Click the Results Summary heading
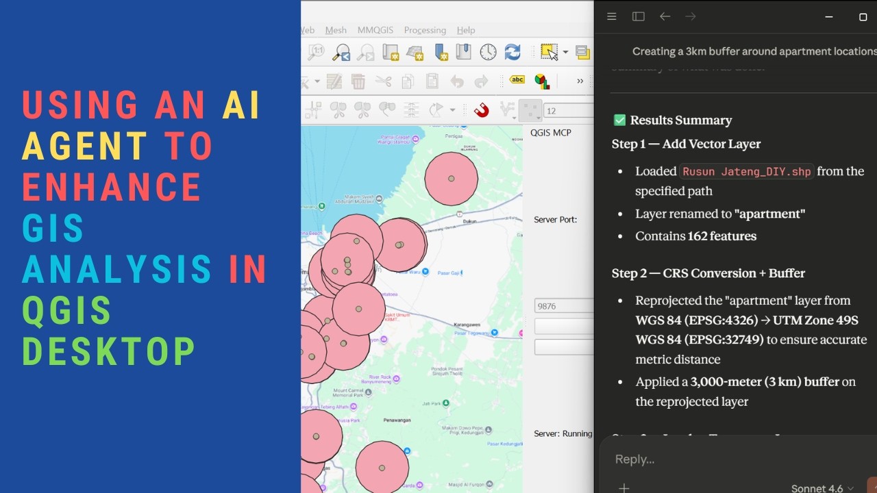Viewport: 877px width, 493px height. [x=681, y=121]
